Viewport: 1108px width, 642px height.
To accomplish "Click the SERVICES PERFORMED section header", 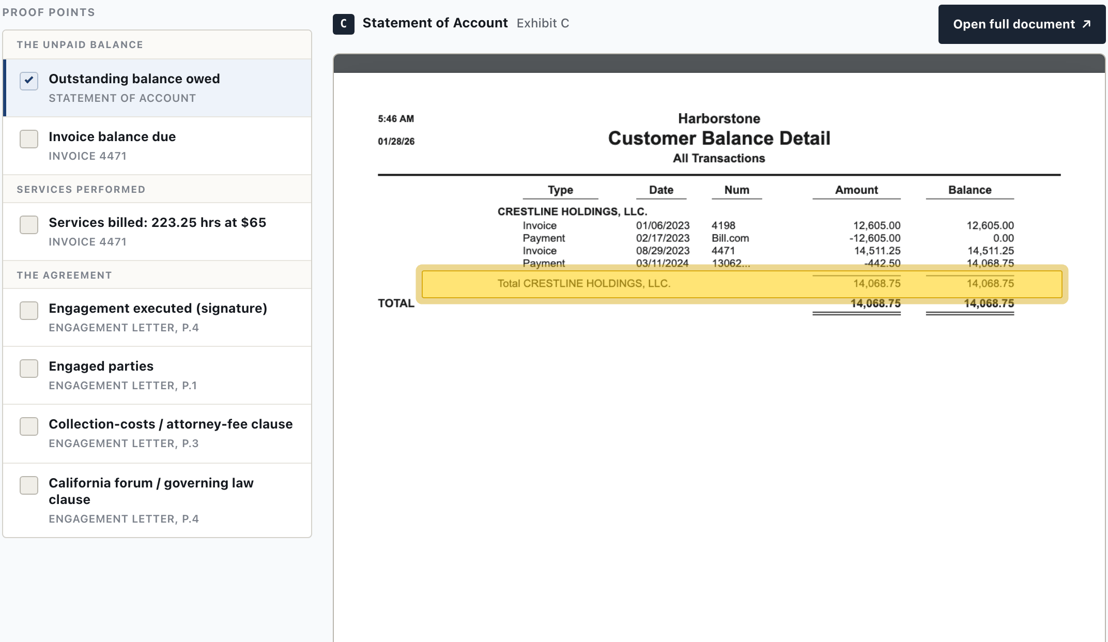I will [x=81, y=189].
